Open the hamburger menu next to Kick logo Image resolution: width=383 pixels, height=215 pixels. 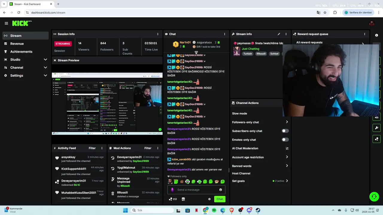coord(6,23)
